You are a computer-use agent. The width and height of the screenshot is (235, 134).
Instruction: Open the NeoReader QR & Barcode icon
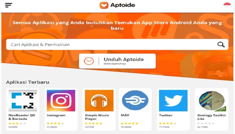tap(23, 100)
